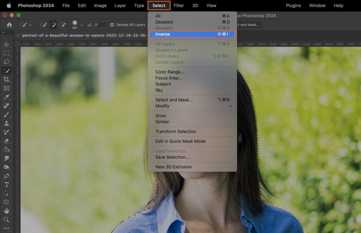361x233 pixels.
Task: Select the Zoom tool
Action: coord(7,219)
